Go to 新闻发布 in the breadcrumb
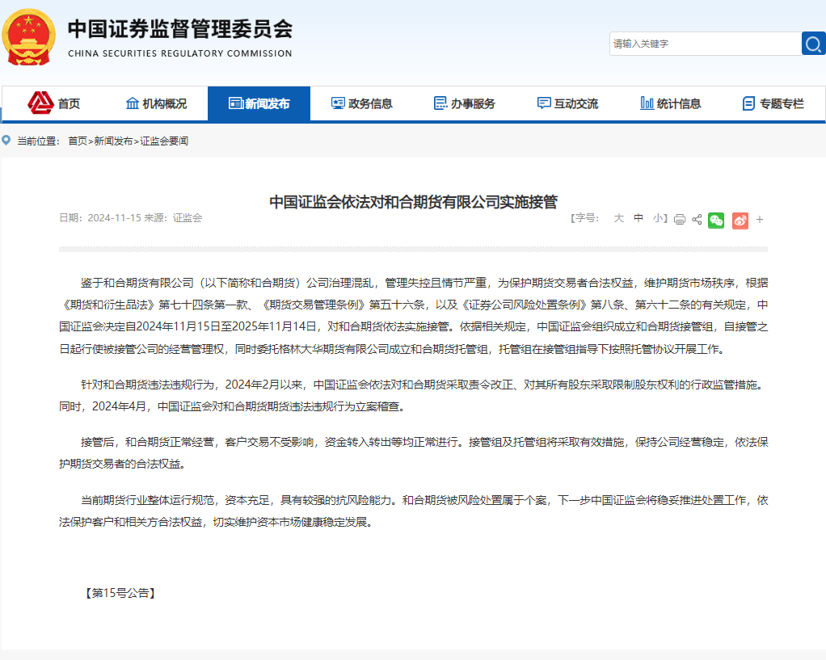Viewport: 826px width, 660px height. coord(113,141)
